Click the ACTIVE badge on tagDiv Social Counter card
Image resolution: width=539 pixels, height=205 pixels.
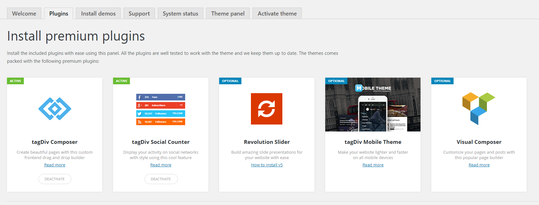tap(121, 81)
